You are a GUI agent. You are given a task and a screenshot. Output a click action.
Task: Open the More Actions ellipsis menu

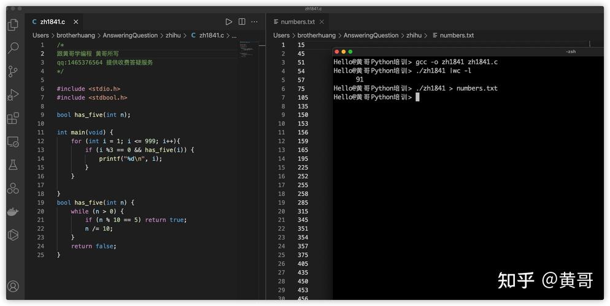pyautogui.click(x=255, y=21)
